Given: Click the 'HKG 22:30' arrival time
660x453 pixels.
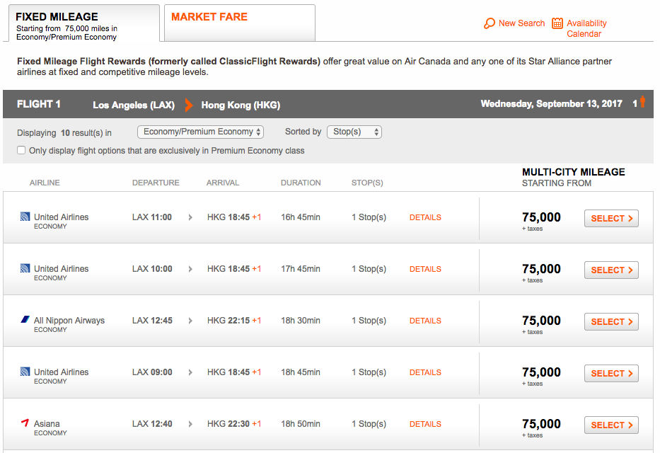Looking at the screenshot, I should coord(228,424).
